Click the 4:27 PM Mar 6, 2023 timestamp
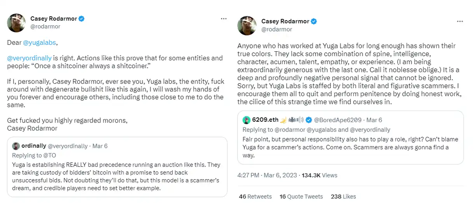The height and width of the screenshot is (203, 474). 267,175
